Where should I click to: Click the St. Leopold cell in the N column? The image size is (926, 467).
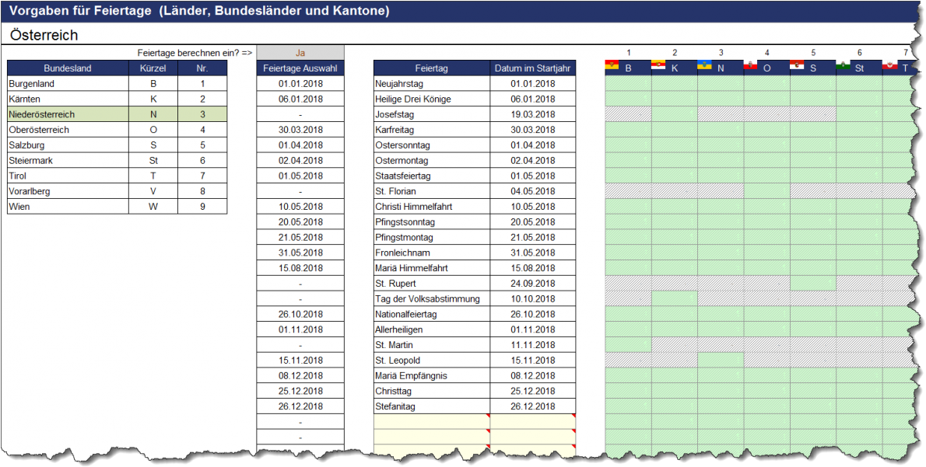721,360
